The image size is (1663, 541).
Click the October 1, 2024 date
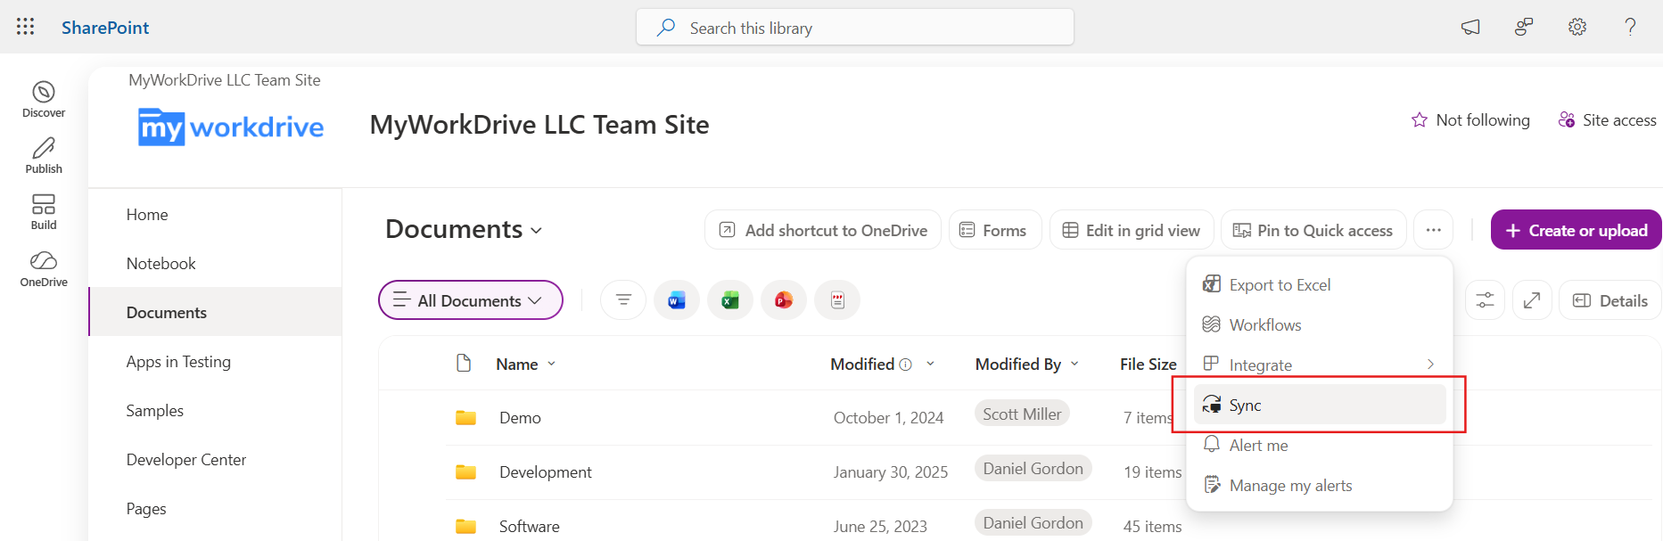888,418
